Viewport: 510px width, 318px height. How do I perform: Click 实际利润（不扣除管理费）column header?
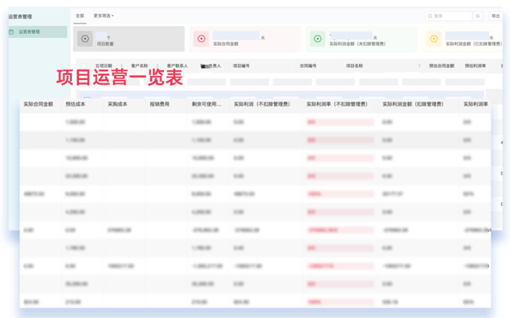[x=262, y=104]
